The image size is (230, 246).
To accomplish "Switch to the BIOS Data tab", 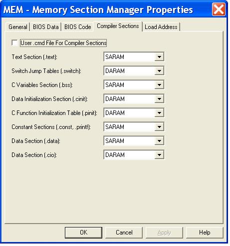I will coord(46,27).
